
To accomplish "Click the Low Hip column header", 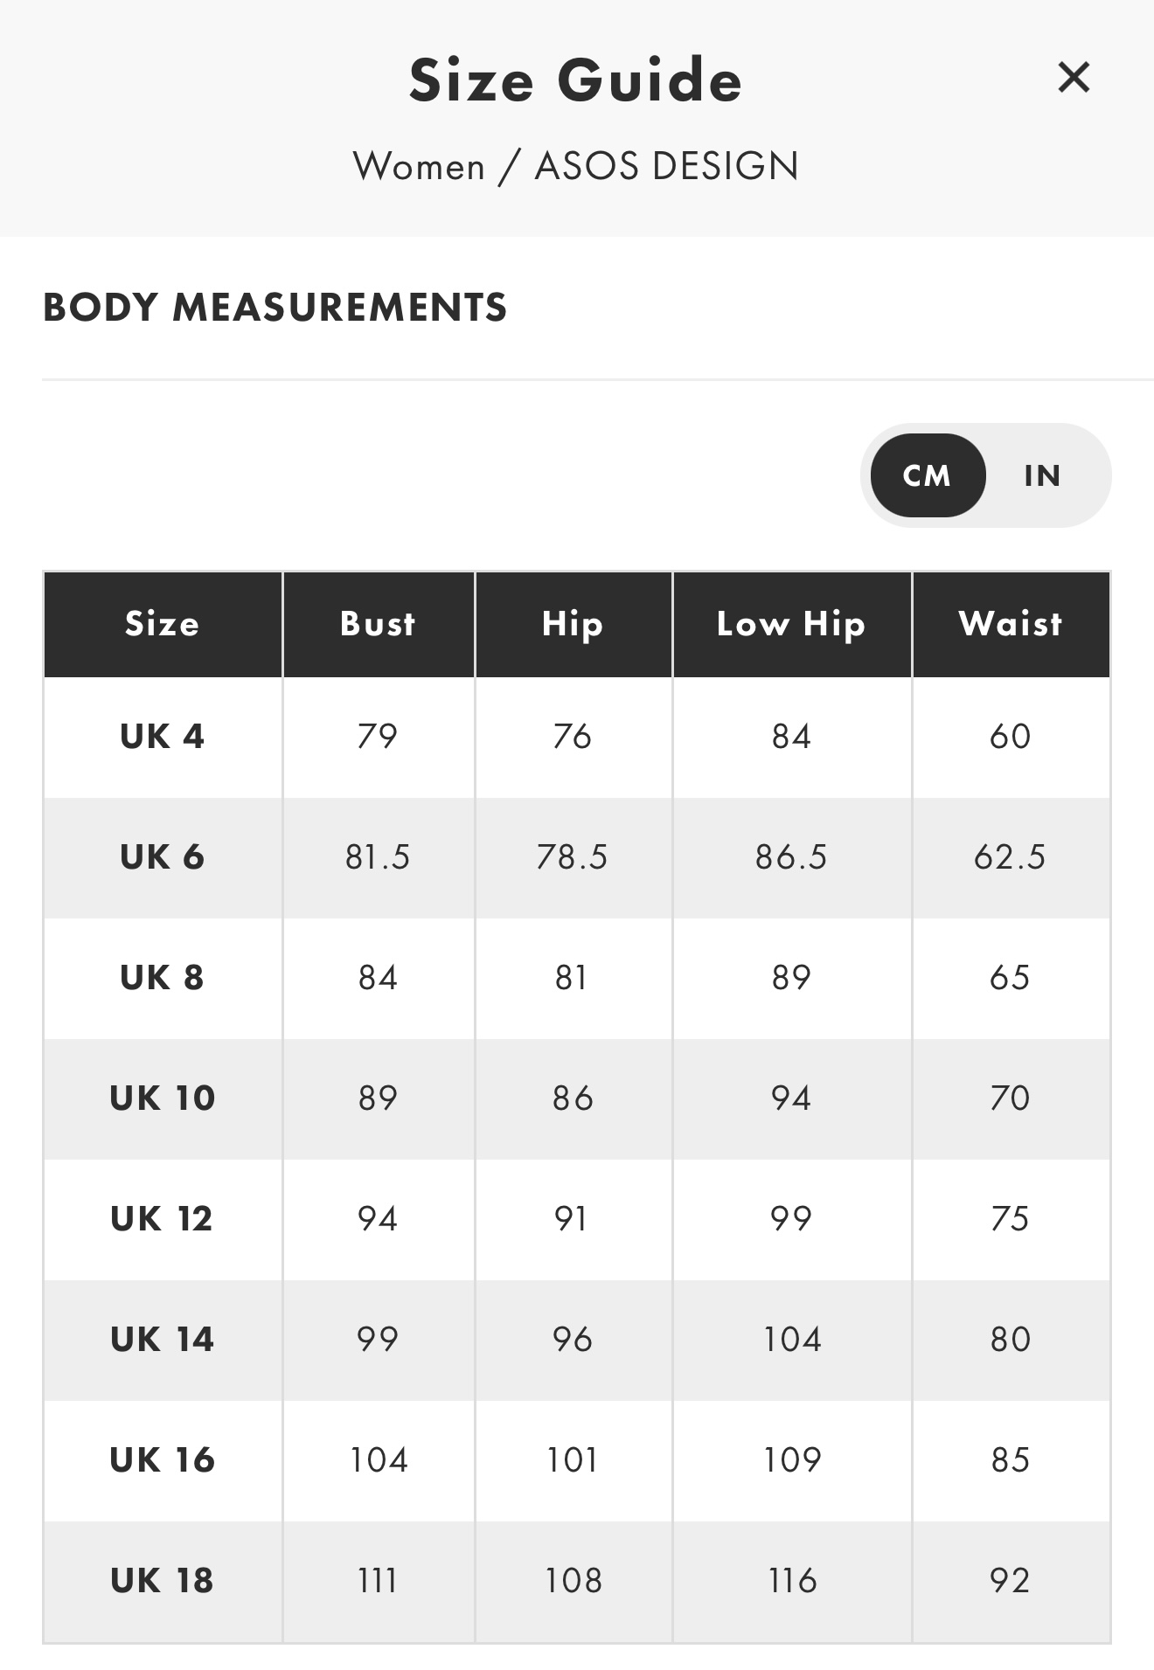I will click(x=791, y=624).
